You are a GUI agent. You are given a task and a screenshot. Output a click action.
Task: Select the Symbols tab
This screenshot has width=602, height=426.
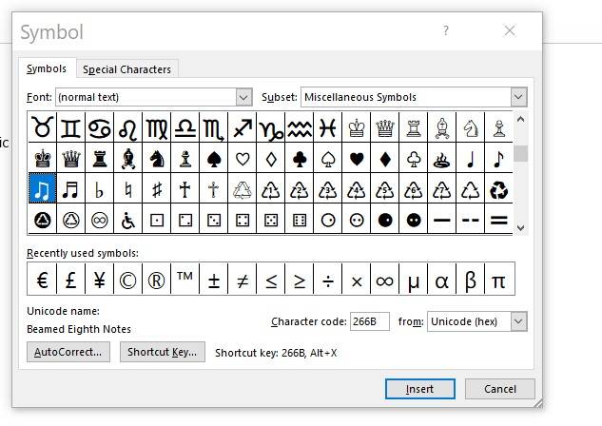tap(47, 68)
